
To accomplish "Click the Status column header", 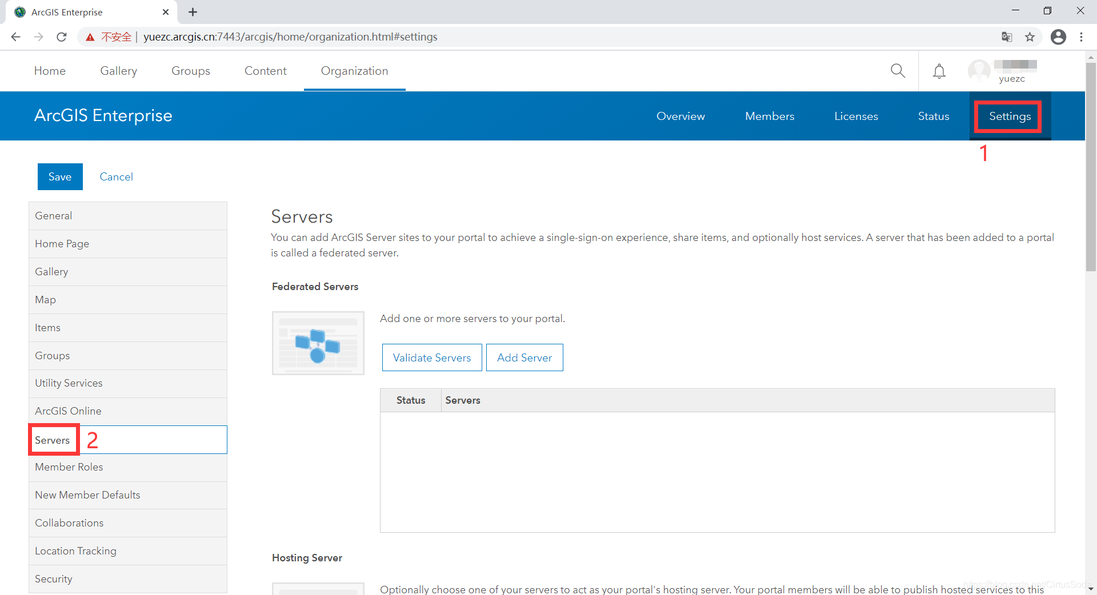I will coord(411,400).
